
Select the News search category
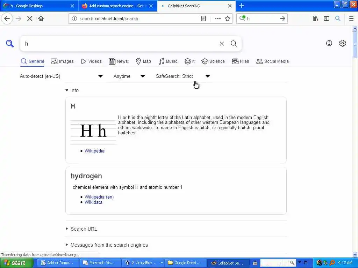point(118,61)
